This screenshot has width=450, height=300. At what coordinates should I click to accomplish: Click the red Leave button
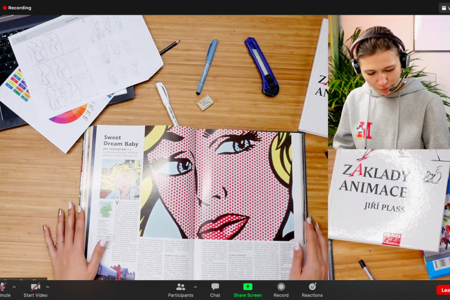444,290
